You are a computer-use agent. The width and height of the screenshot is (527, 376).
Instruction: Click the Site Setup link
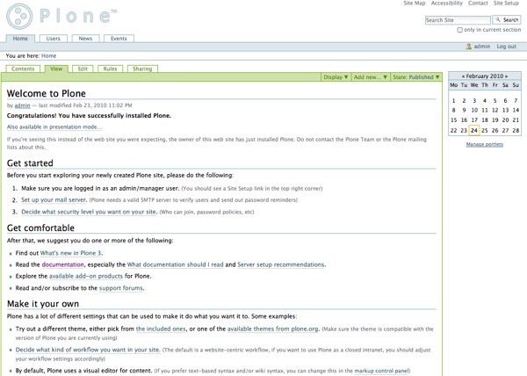click(x=505, y=4)
